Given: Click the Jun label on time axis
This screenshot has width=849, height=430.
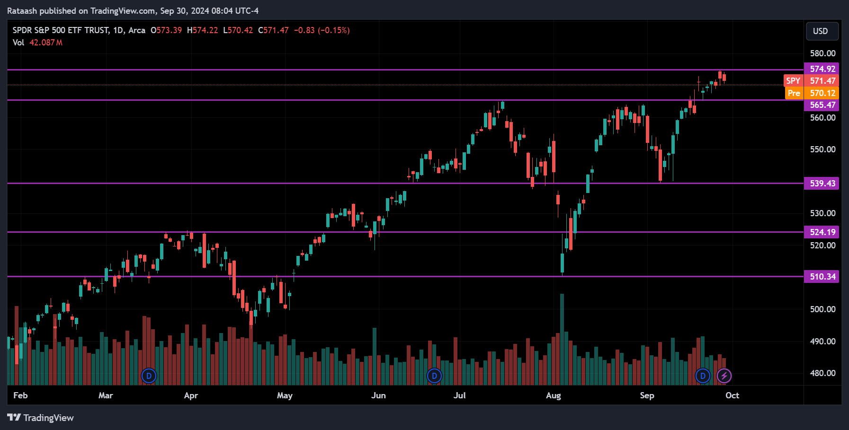Looking at the screenshot, I should click(378, 395).
